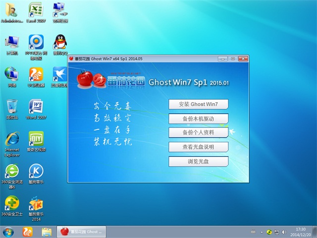The height and width of the screenshot is (238, 317).
Task: Open the Windows Start menu orb
Action: [8, 232]
